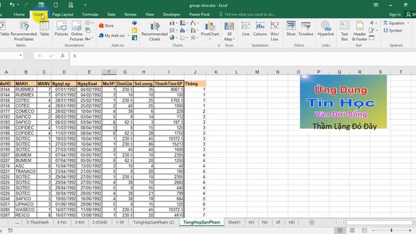Screen dimensions: 416x234
Task: Open the View ribbon tab
Action: click(x=149, y=14)
